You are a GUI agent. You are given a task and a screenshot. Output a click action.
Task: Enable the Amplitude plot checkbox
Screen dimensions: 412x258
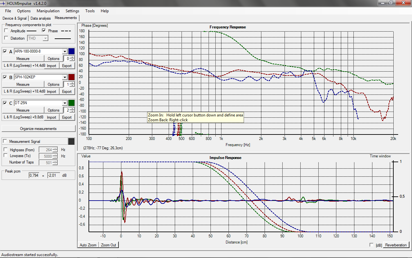pos(6,31)
